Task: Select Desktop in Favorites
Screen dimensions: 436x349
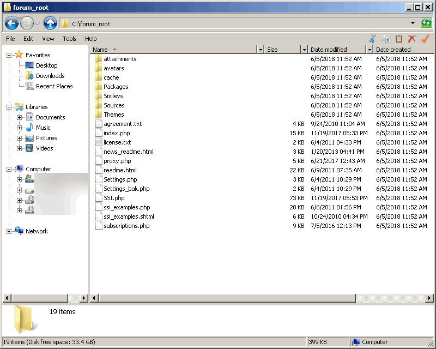Action: [47, 65]
